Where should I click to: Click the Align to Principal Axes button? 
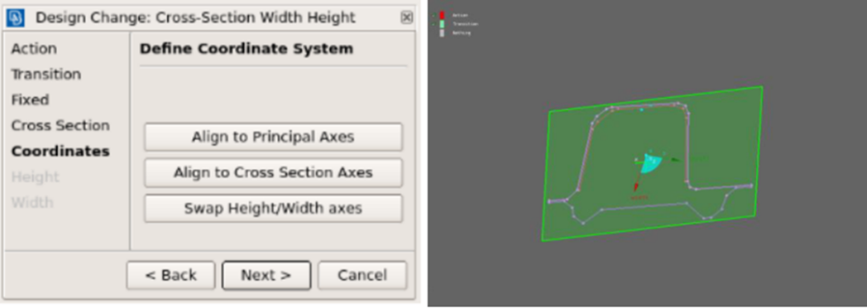pos(273,137)
